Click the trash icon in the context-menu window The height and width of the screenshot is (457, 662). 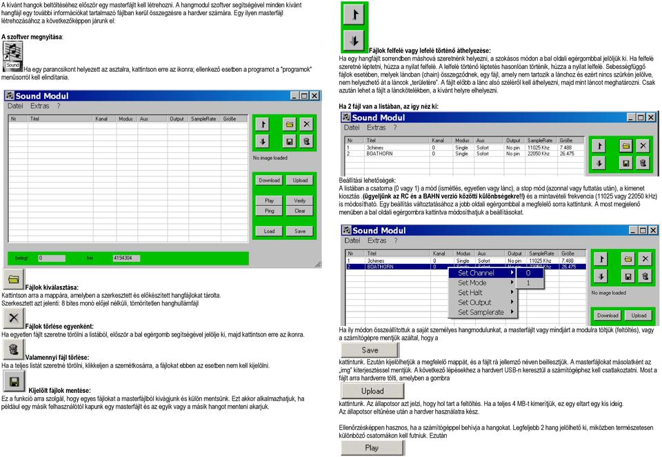[x=645, y=276]
